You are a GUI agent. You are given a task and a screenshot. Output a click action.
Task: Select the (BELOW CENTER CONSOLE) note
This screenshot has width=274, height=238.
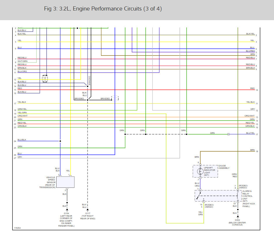237,224
